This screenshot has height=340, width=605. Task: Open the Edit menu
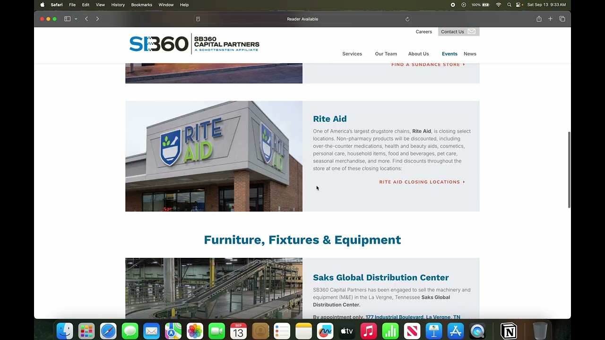pyautogui.click(x=86, y=5)
